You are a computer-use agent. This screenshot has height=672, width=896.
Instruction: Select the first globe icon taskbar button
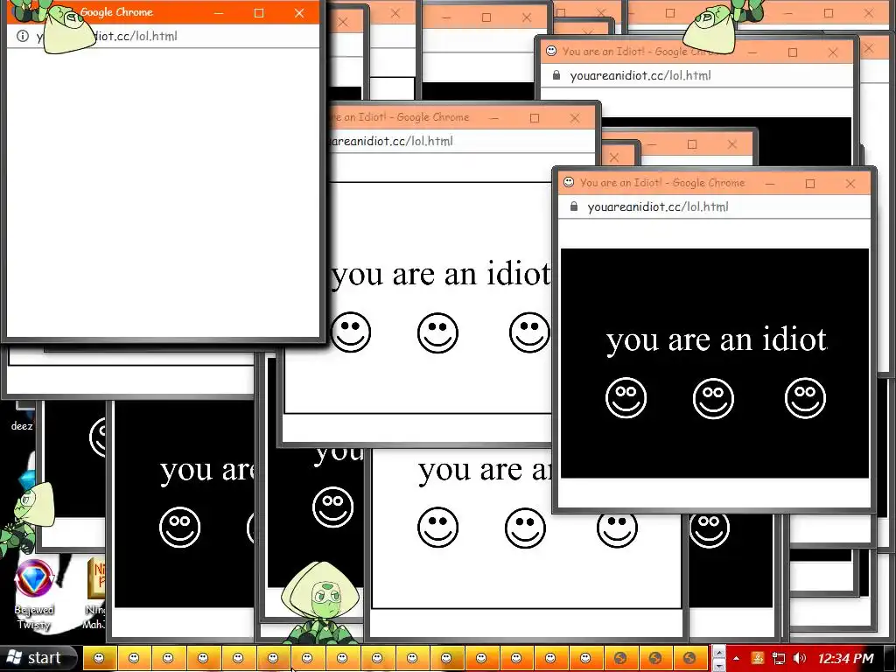click(x=620, y=658)
